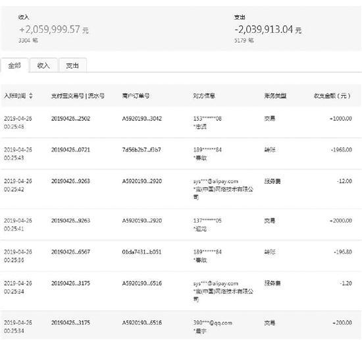Select merchant order 7d56b2b7...f3b7
The image size is (362, 340).
(142, 150)
